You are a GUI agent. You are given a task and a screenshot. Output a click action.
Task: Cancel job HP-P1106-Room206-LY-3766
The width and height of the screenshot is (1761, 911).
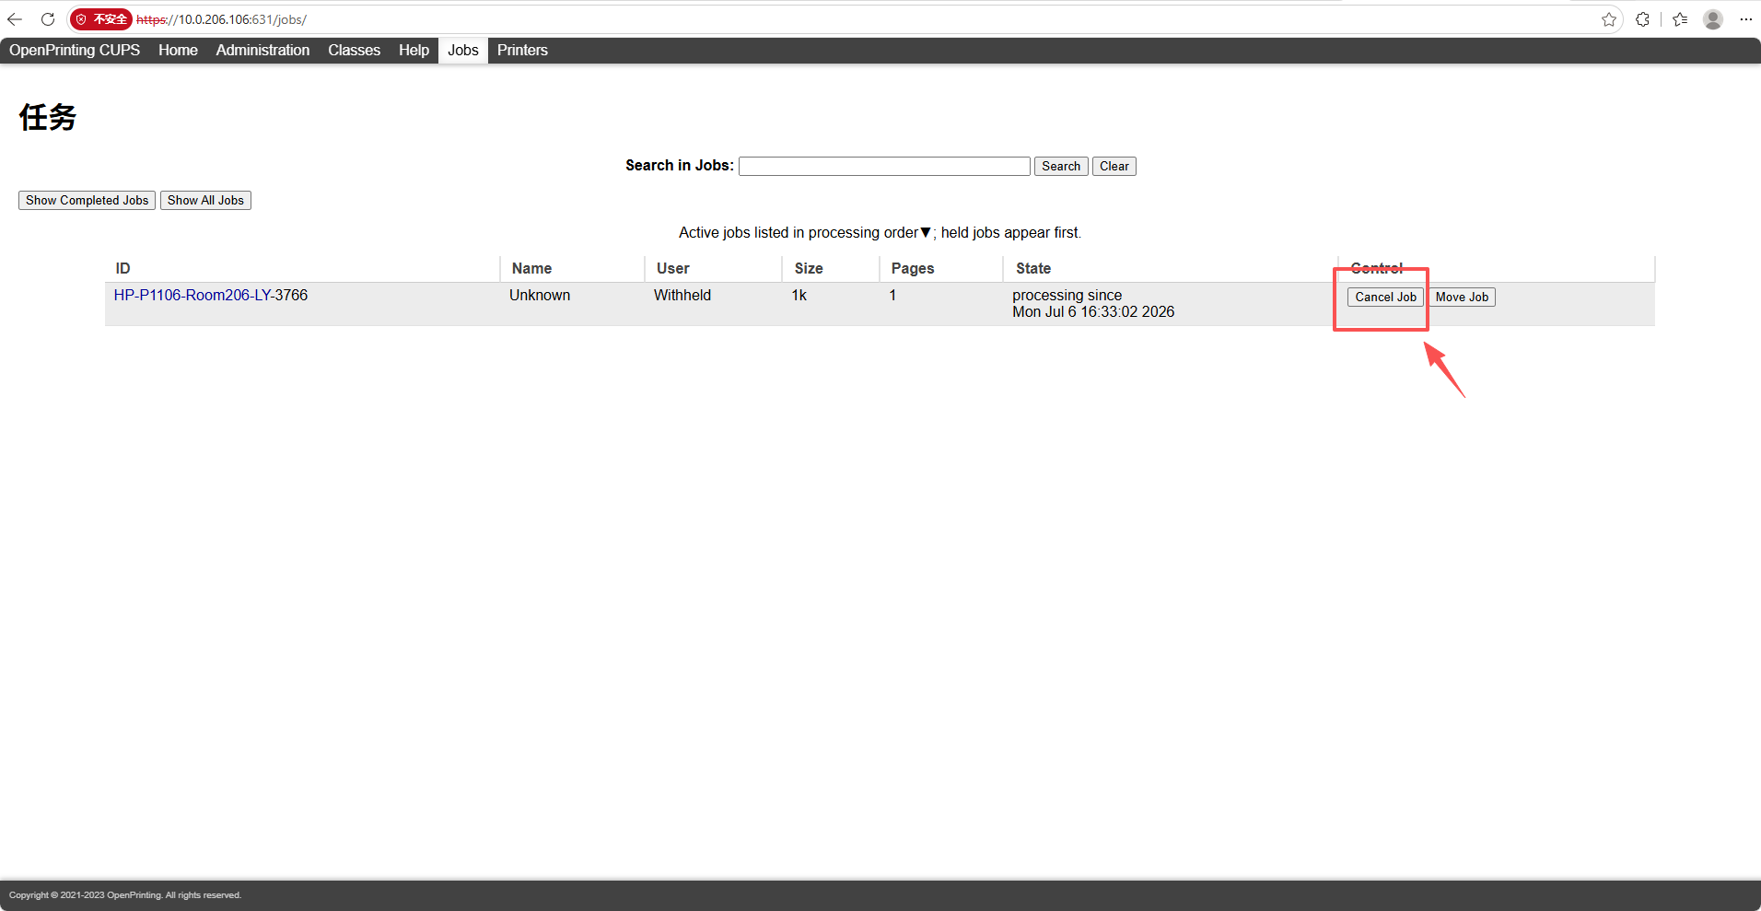tap(1385, 297)
